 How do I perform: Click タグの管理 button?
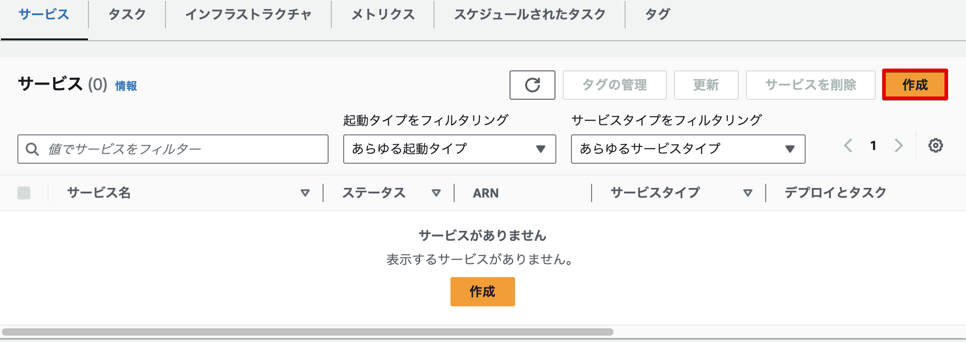615,85
